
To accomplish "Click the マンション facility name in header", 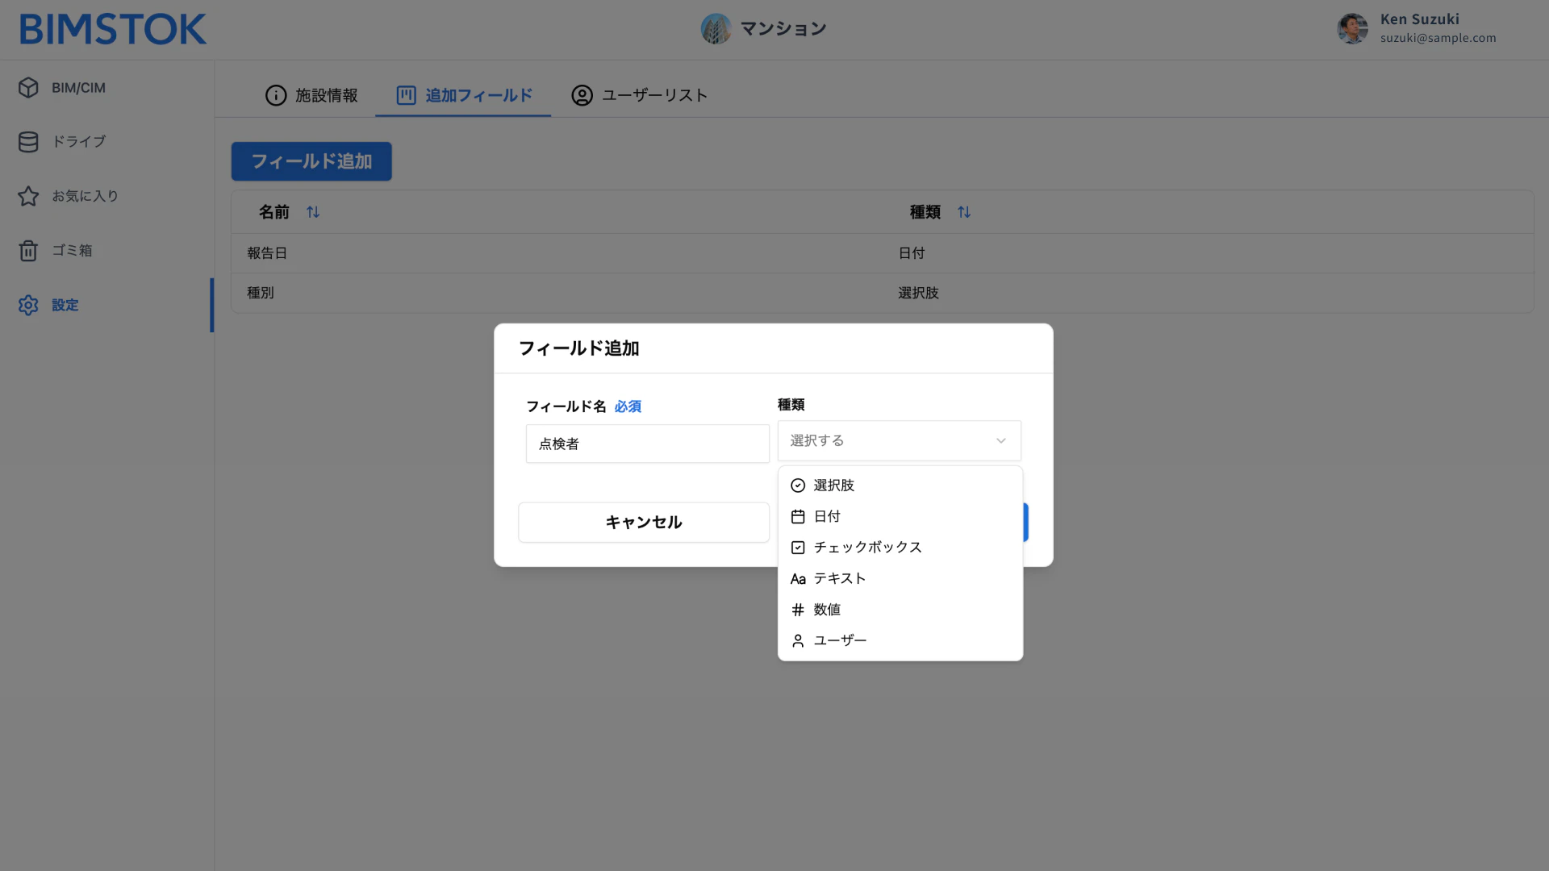I will (783, 29).
